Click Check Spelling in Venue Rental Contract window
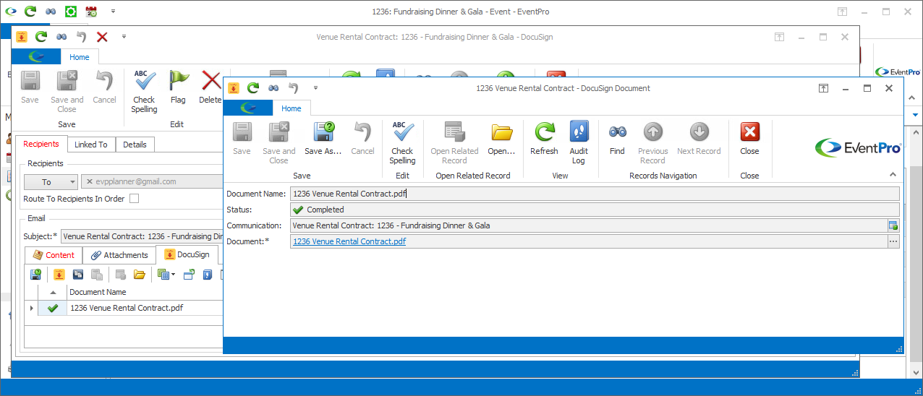This screenshot has width=923, height=396. click(144, 91)
